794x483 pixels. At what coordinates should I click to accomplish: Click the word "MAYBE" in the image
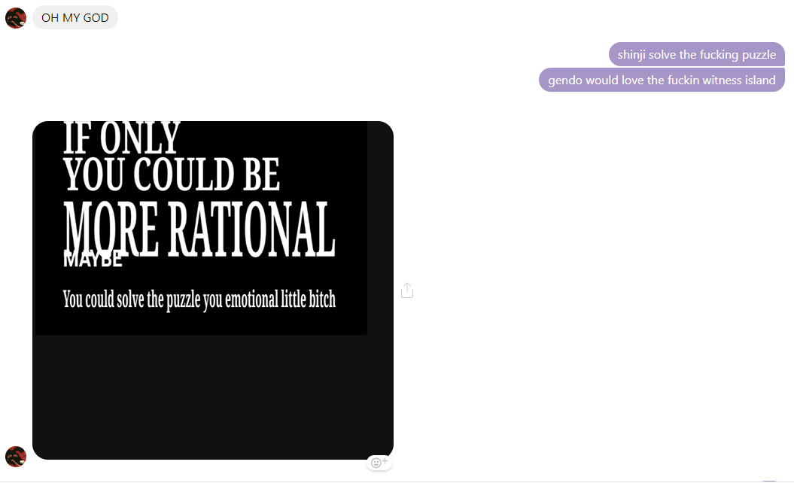point(93,261)
